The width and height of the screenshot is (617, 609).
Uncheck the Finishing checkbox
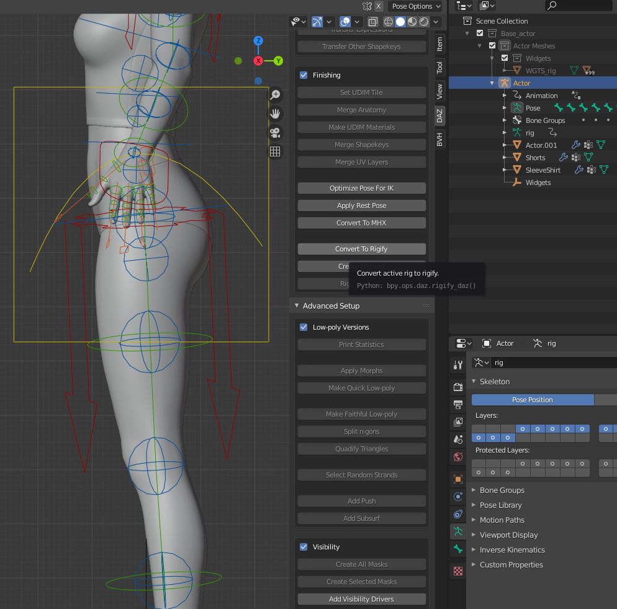[x=304, y=75]
